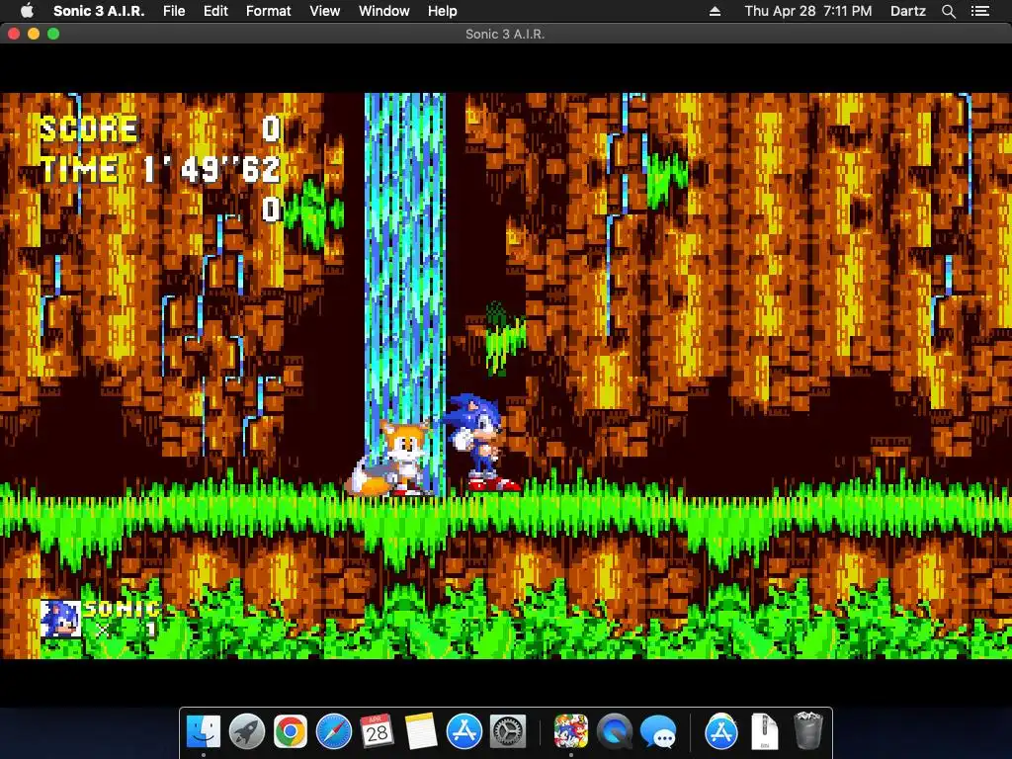Viewport: 1012px width, 759px height.
Task: Open the zip archive file in dock
Action: pos(765,731)
